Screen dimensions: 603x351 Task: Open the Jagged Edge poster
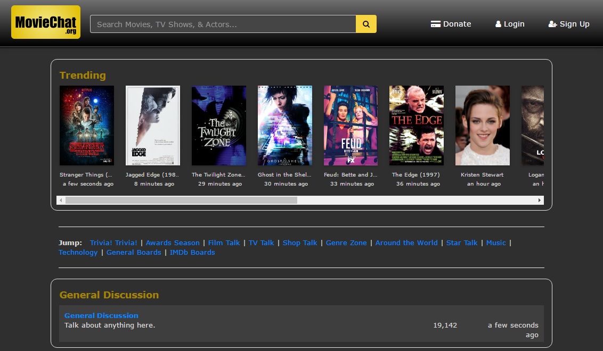pyautogui.click(x=153, y=126)
